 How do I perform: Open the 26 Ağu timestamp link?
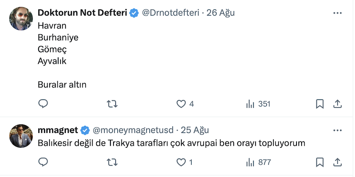coord(221,13)
